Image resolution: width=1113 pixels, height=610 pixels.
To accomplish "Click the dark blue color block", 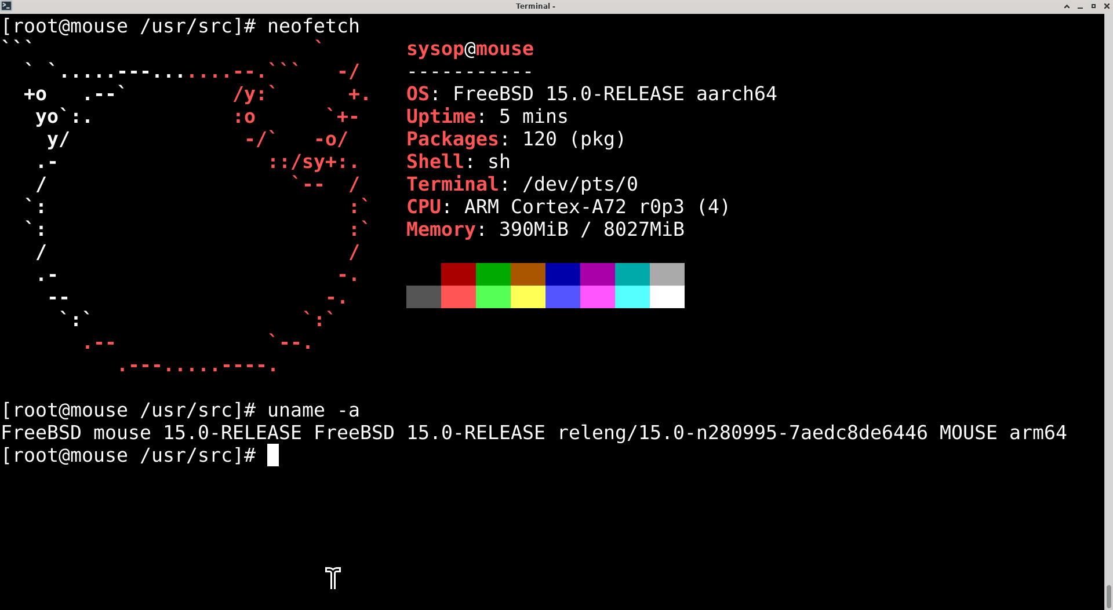I will point(562,274).
